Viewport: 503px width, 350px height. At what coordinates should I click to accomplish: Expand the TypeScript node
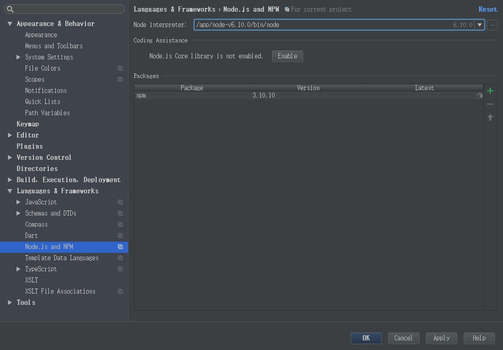coord(19,269)
